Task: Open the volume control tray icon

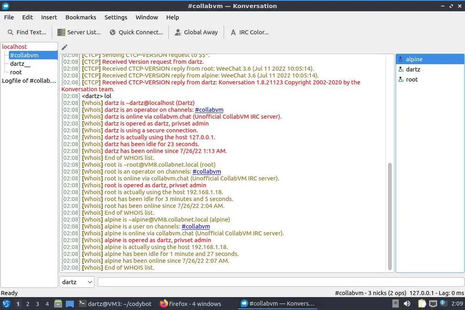Action: point(407,304)
